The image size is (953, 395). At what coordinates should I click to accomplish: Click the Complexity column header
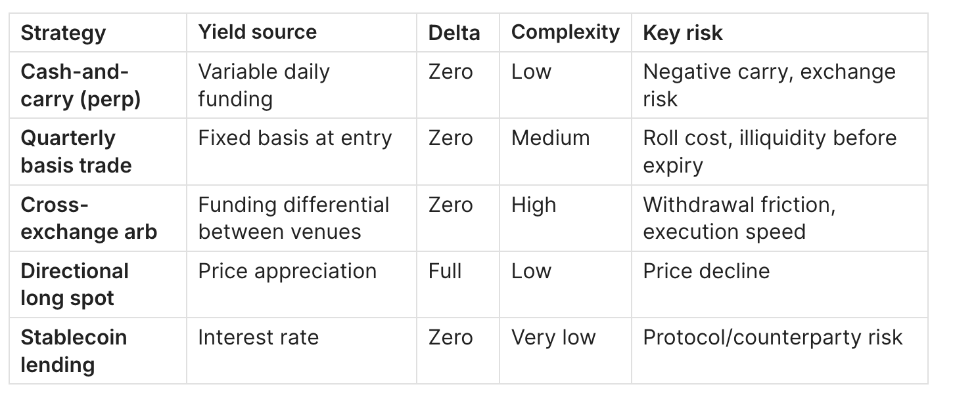[x=565, y=32]
